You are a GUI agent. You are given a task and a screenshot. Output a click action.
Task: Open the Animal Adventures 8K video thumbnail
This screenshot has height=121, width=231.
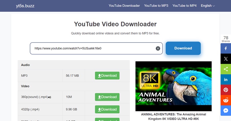[174, 86]
